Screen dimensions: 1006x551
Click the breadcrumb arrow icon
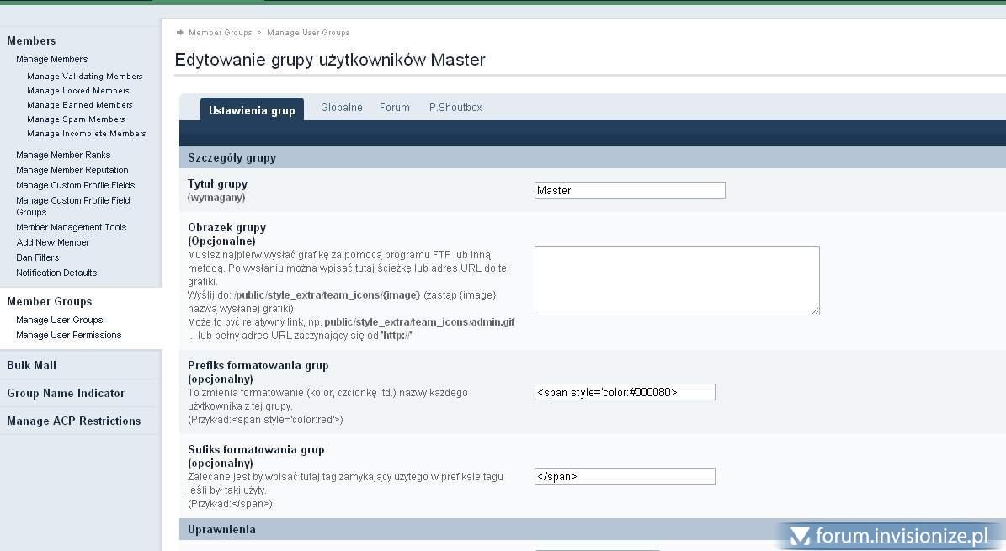click(180, 33)
